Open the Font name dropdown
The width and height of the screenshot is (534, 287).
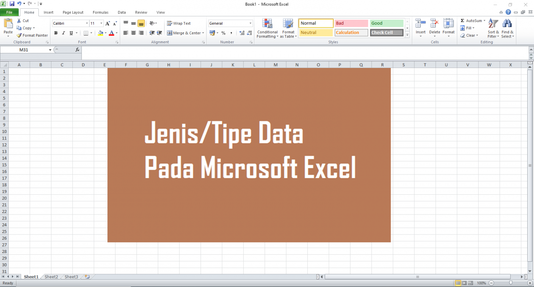pos(87,23)
